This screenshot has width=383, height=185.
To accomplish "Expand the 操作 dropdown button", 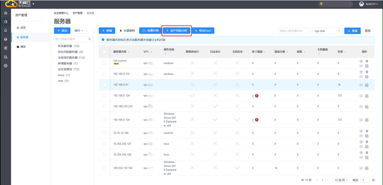I will click(80, 31).
